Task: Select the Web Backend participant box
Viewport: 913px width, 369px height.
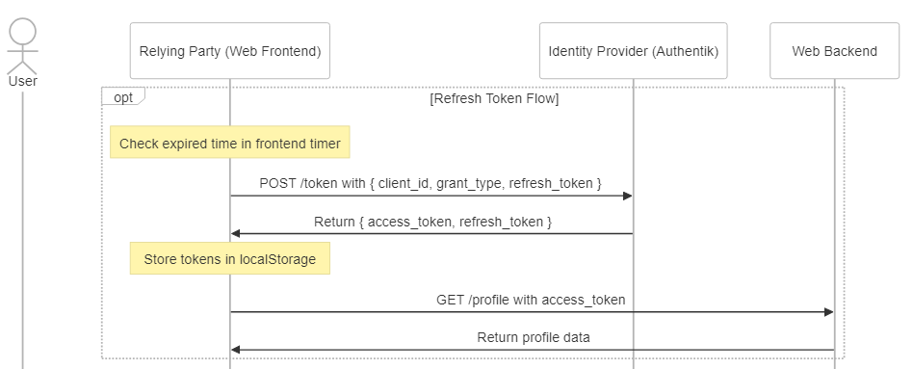Action: 834,51
